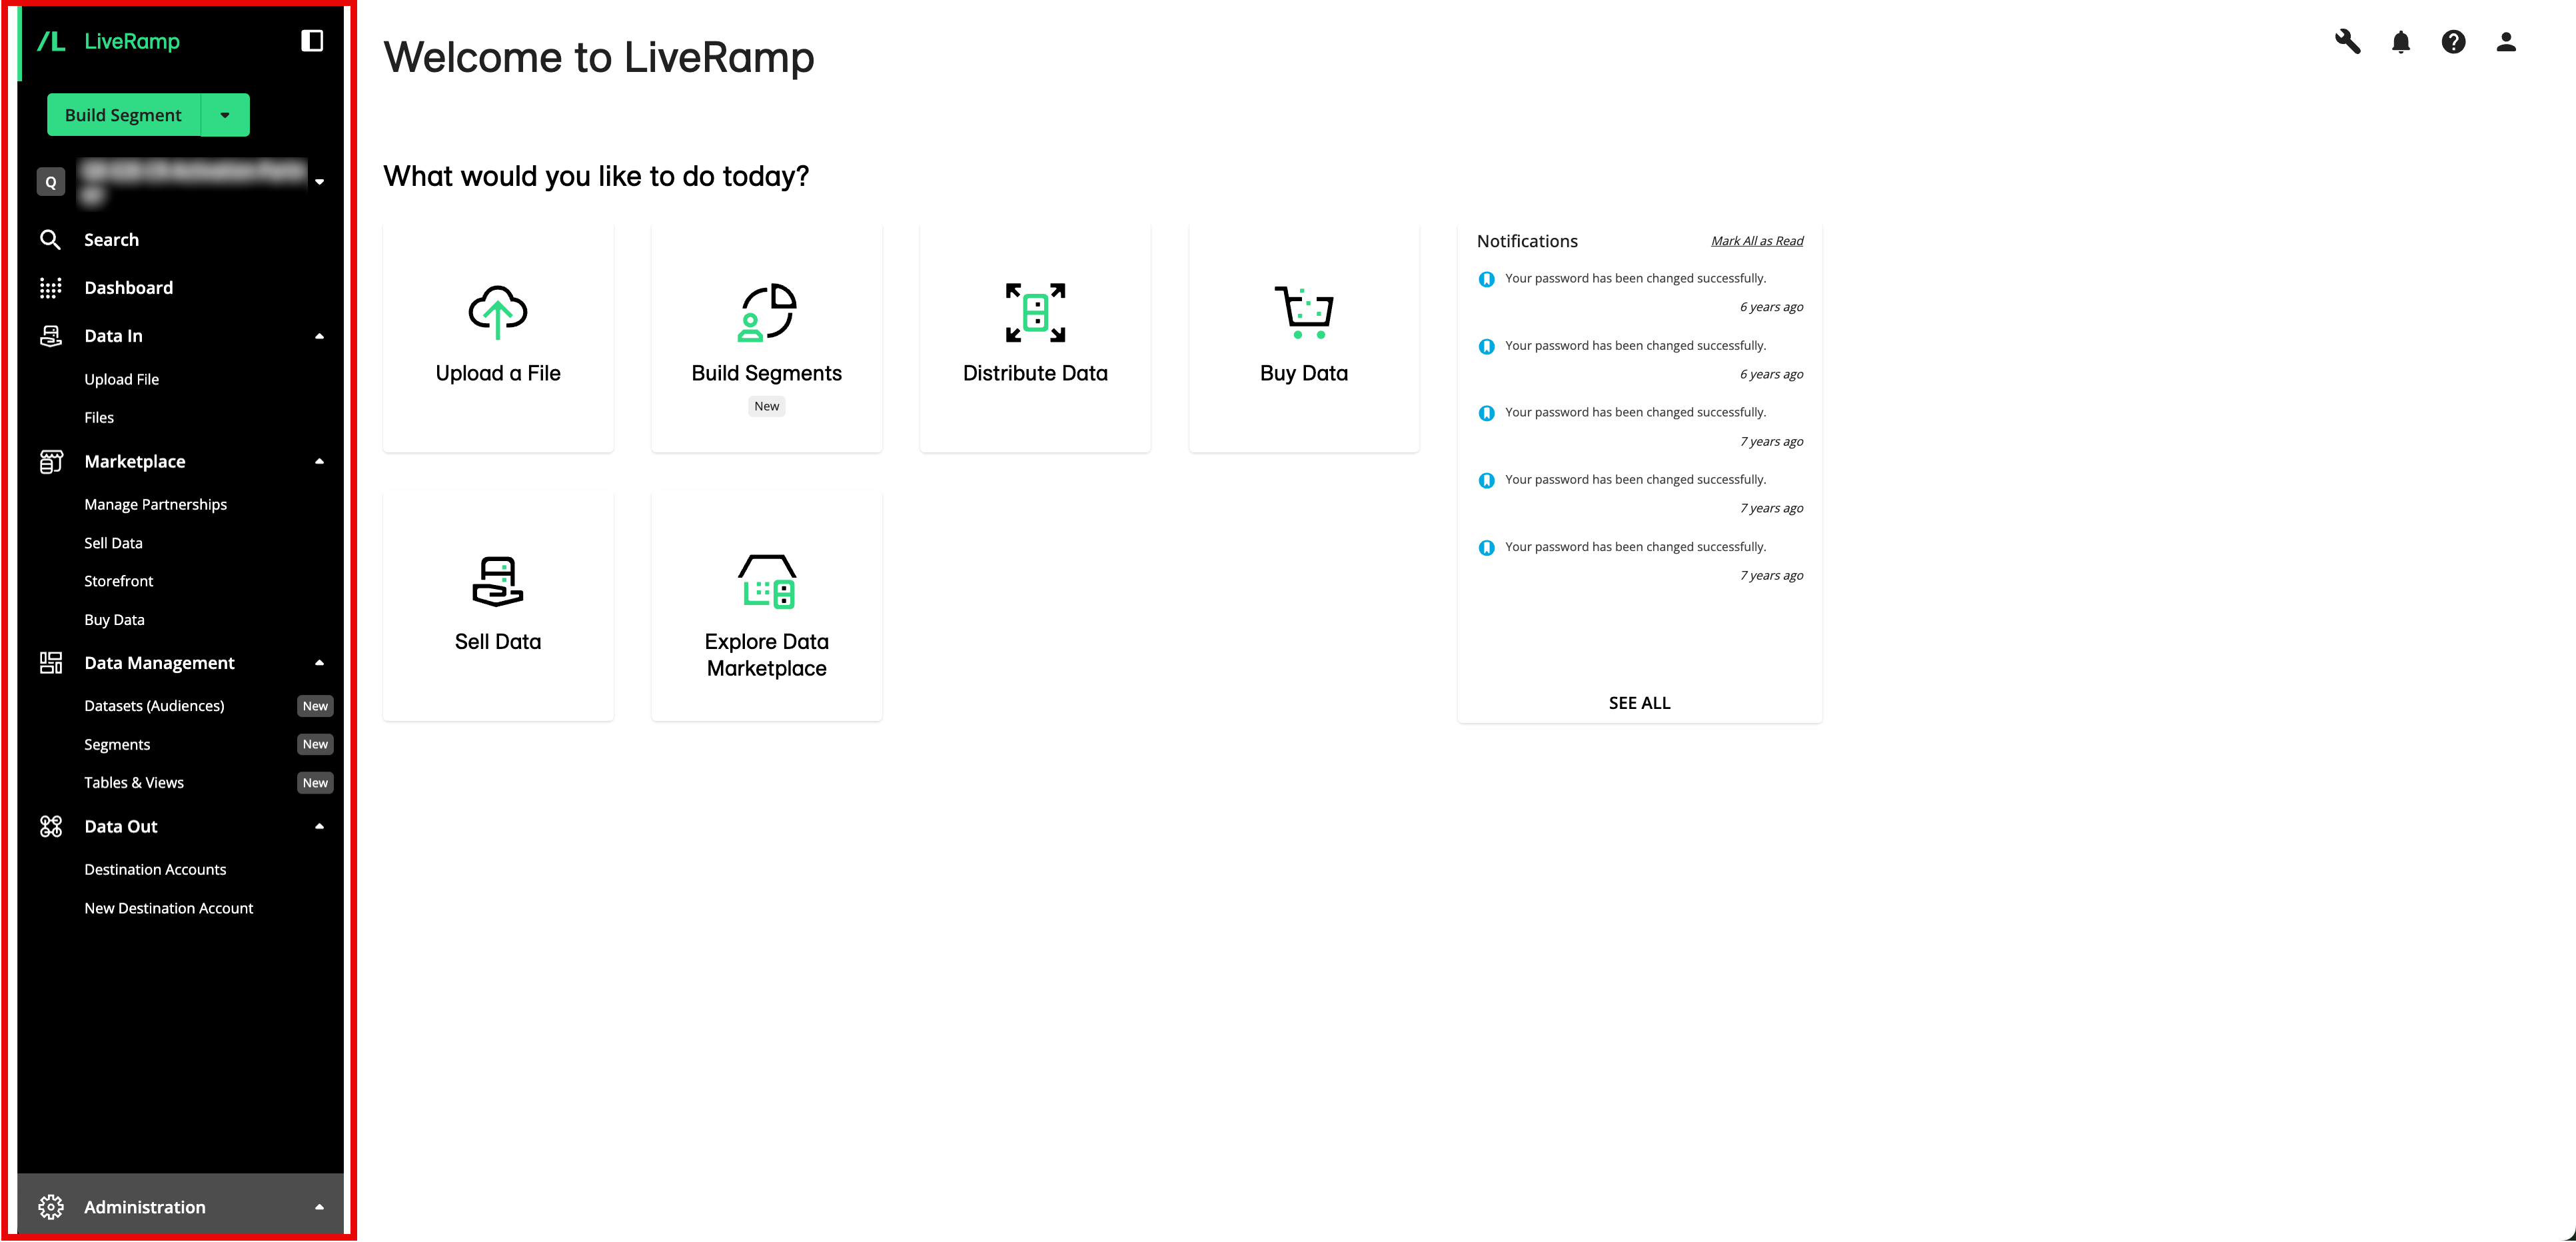2576x1242 pixels.
Task: Open Upload File under Data In
Action: coord(121,379)
